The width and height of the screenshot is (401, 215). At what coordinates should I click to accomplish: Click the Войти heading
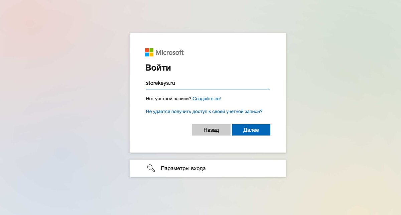tap(158, 68)
